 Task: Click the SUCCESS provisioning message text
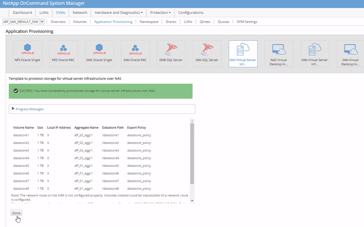tap(88, 91)
